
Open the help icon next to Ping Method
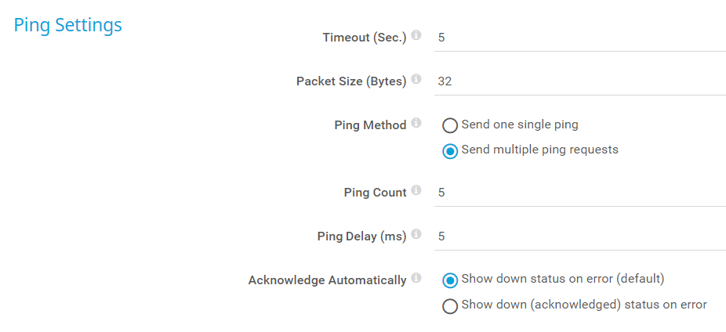[416, 123]
